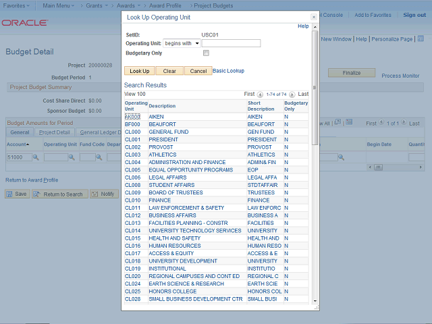Click the Basic Lookup link
The width and height of the screenshot is (432, 324).
coord(228,70)
